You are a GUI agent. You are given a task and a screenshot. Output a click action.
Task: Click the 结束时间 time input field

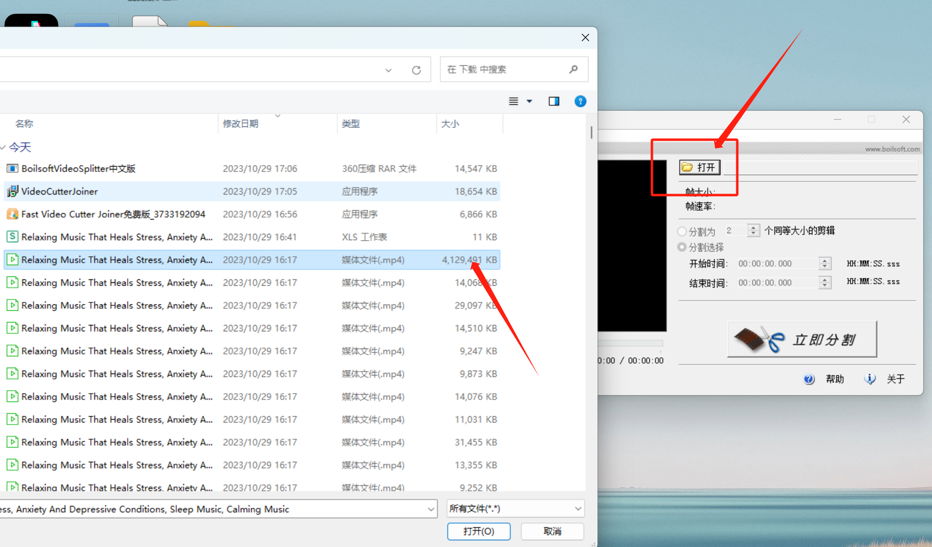pyautogui.click(x=778, y=283)
